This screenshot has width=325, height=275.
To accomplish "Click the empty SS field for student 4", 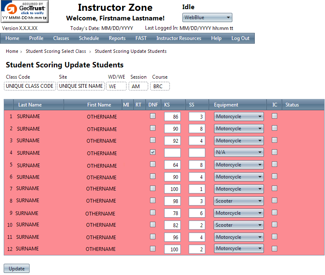I will coord(197,153).
